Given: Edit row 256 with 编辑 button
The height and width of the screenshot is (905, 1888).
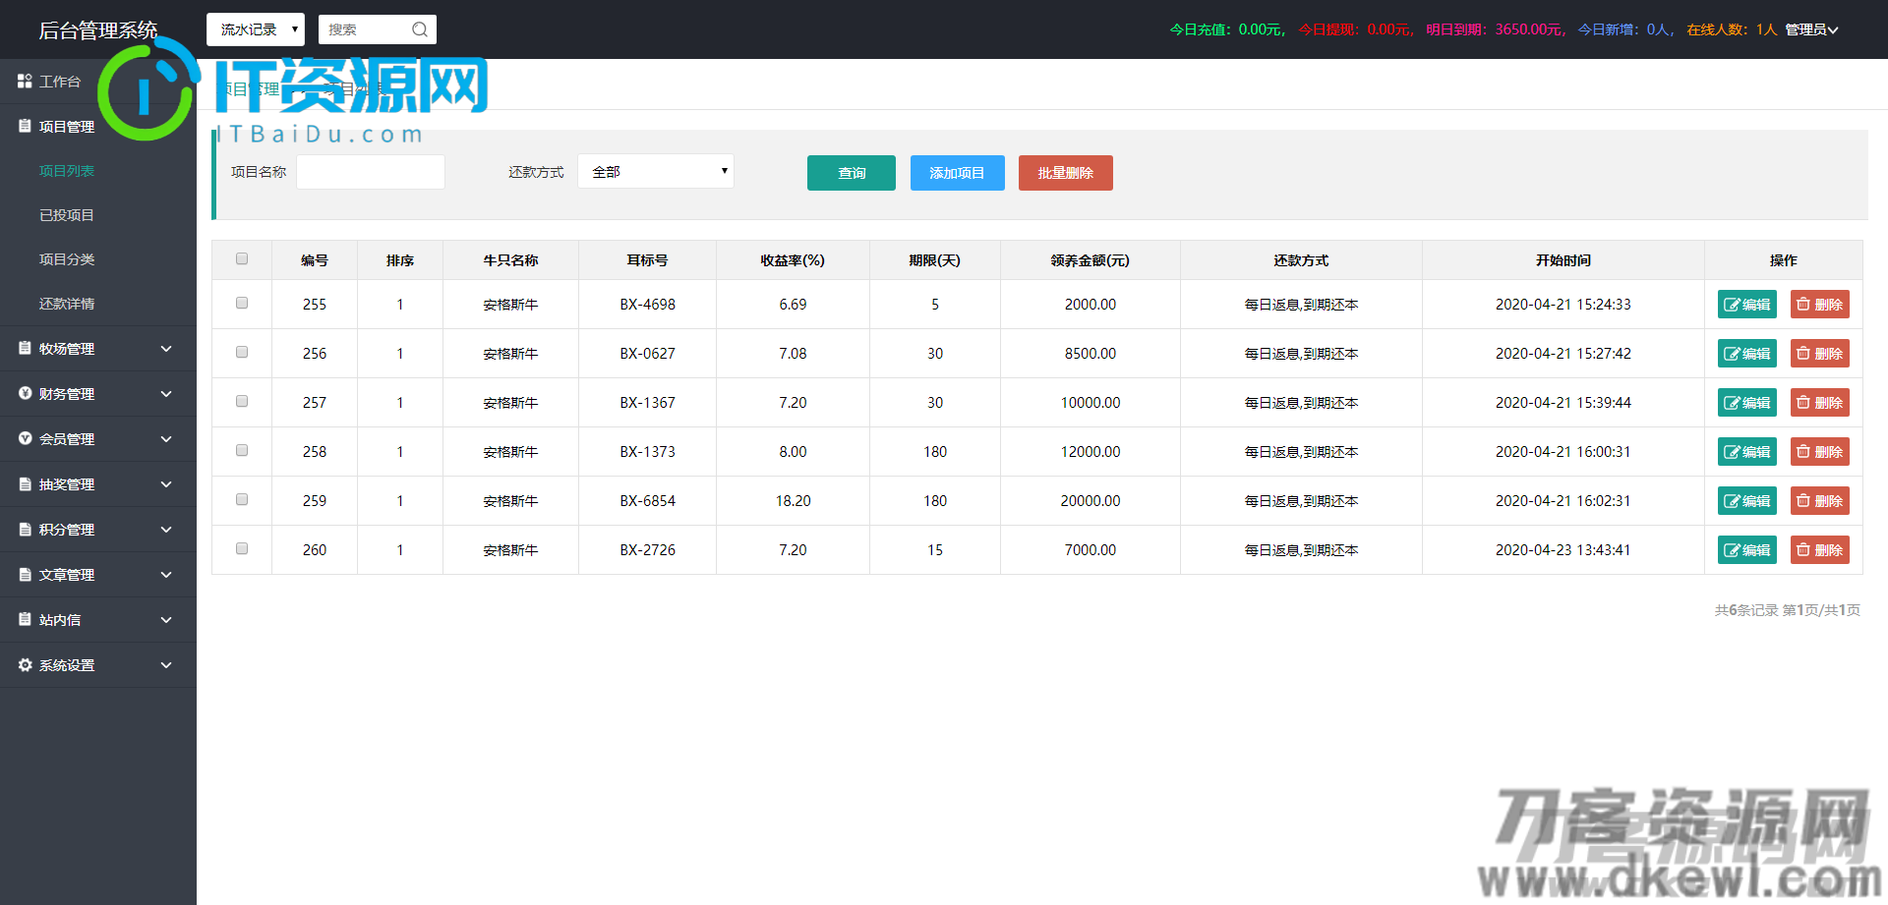Looking at the screenshot, I should point(1747,354).
